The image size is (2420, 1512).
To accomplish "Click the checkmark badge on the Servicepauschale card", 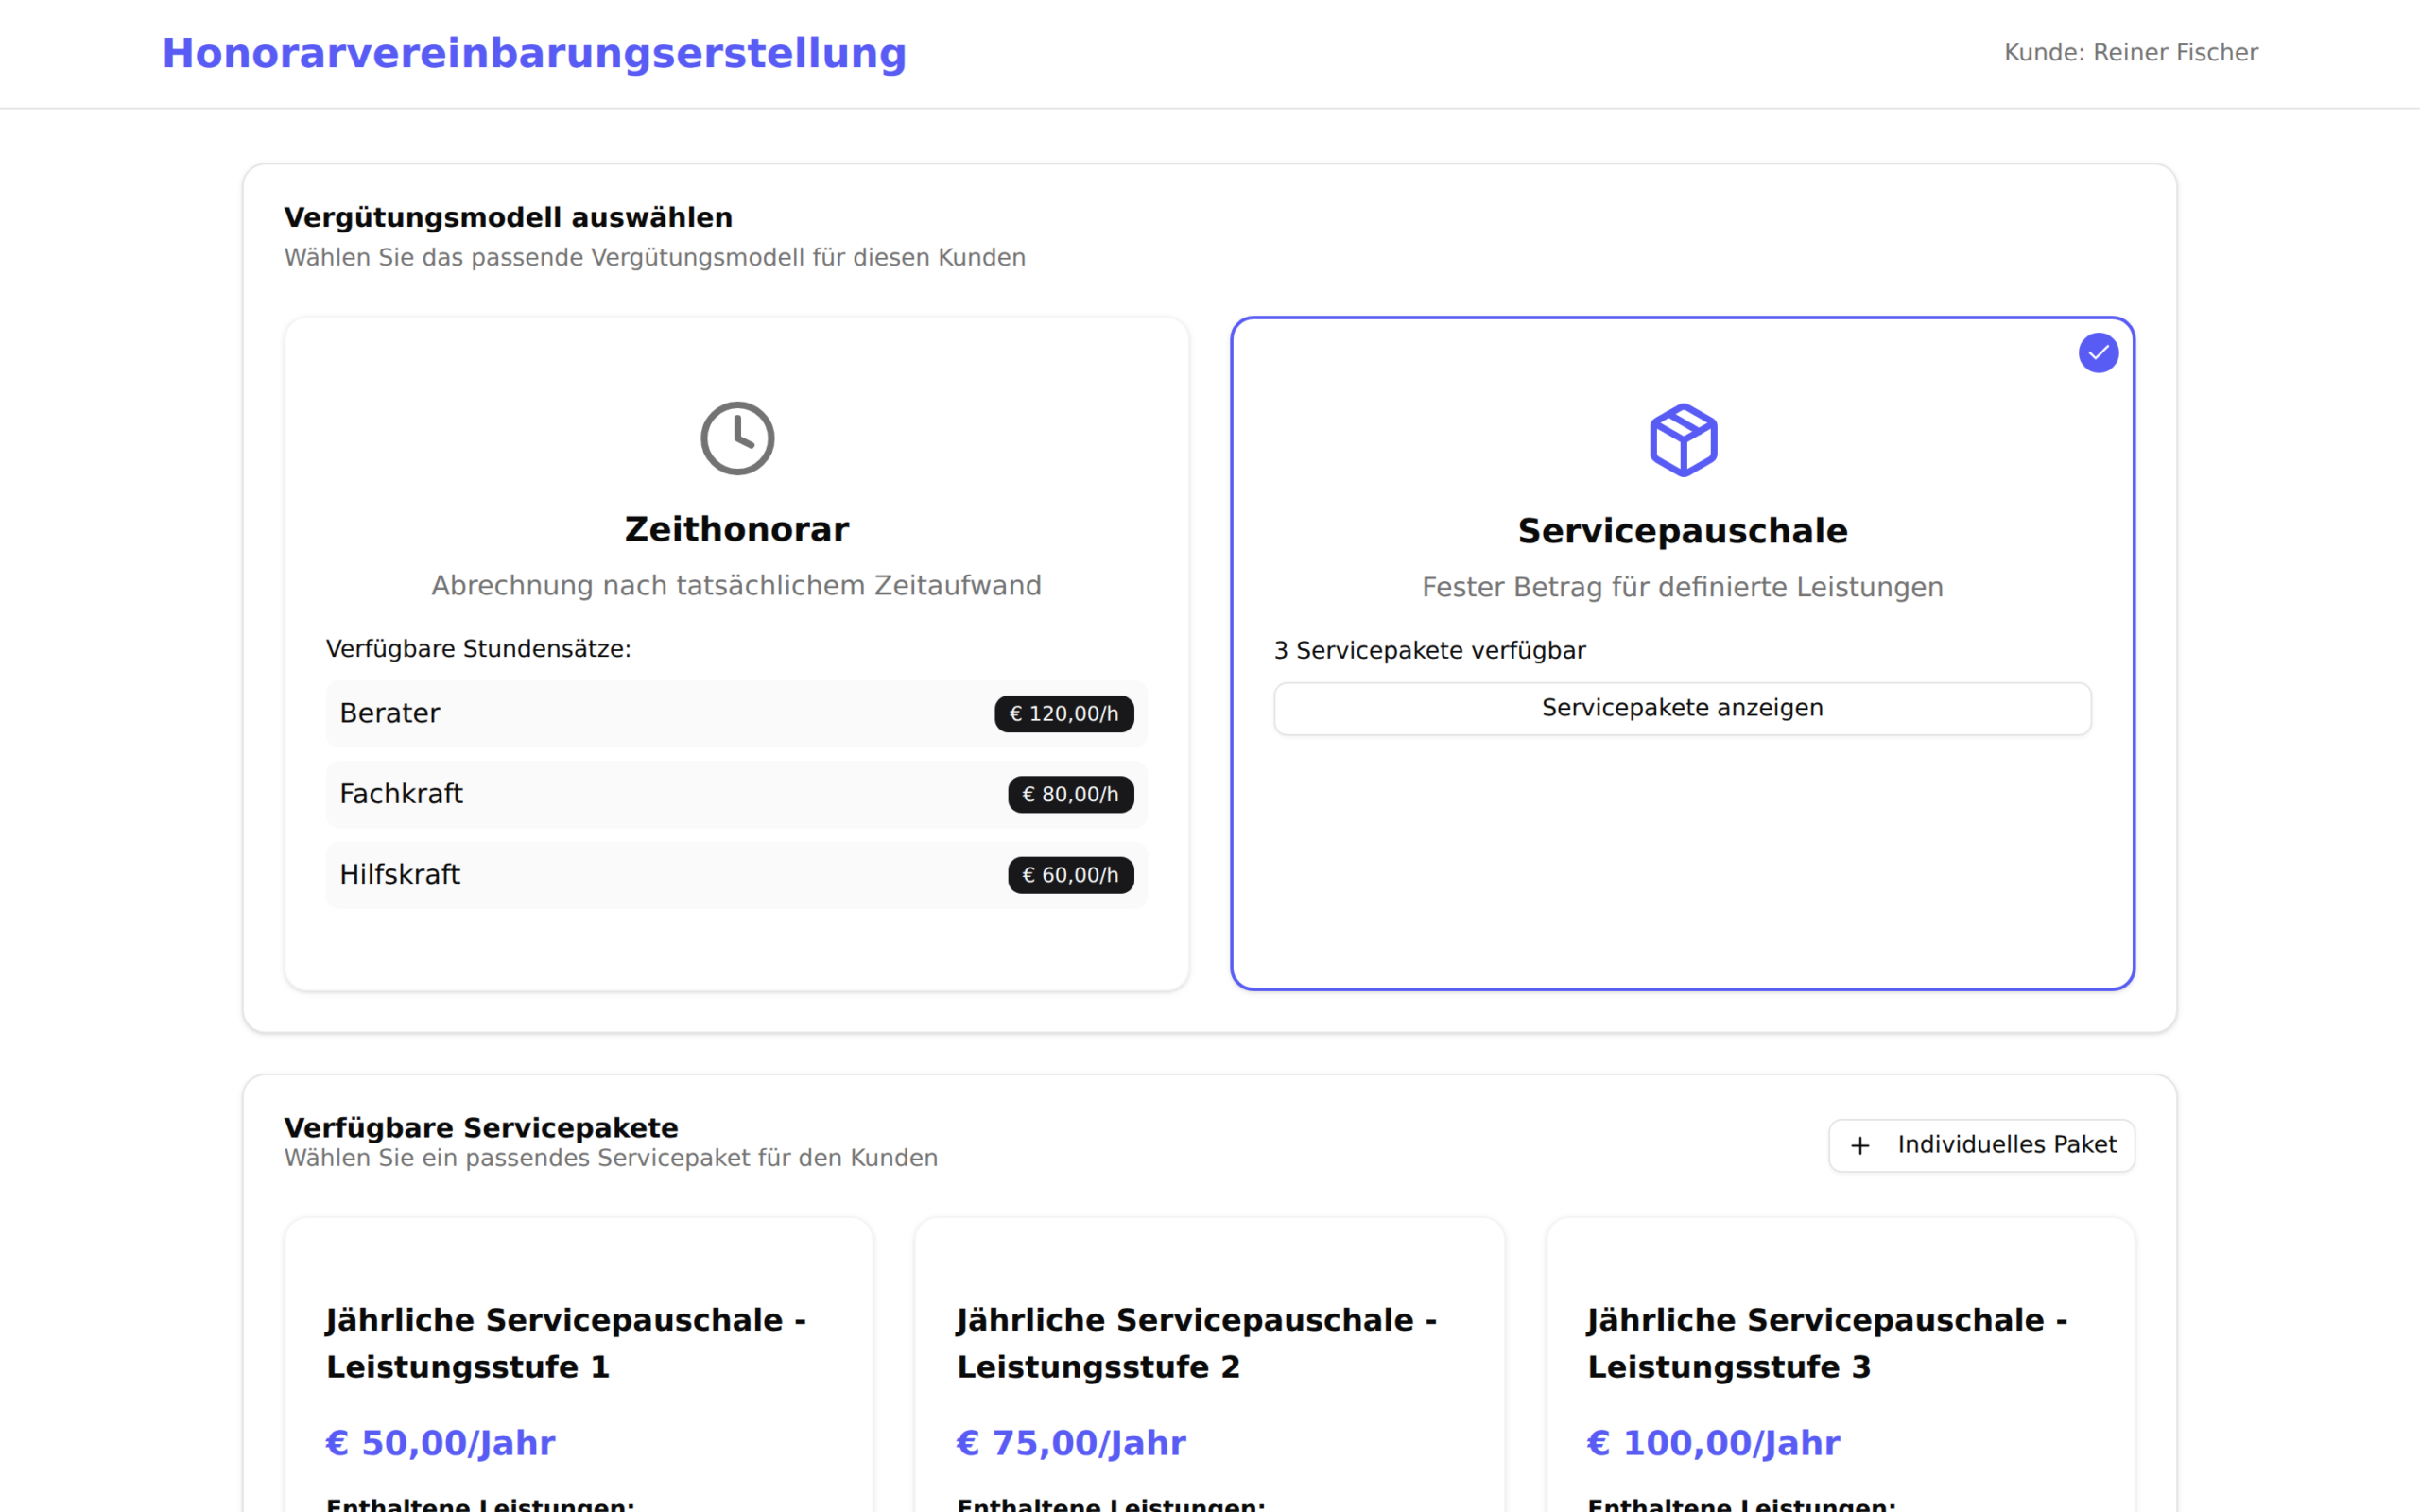I will click(2098, 353).
